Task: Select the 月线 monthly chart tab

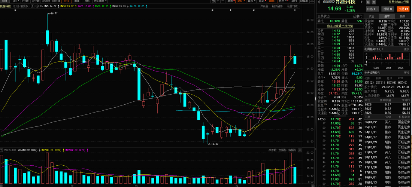Action: pyautogui.click(x=87, y=1)
